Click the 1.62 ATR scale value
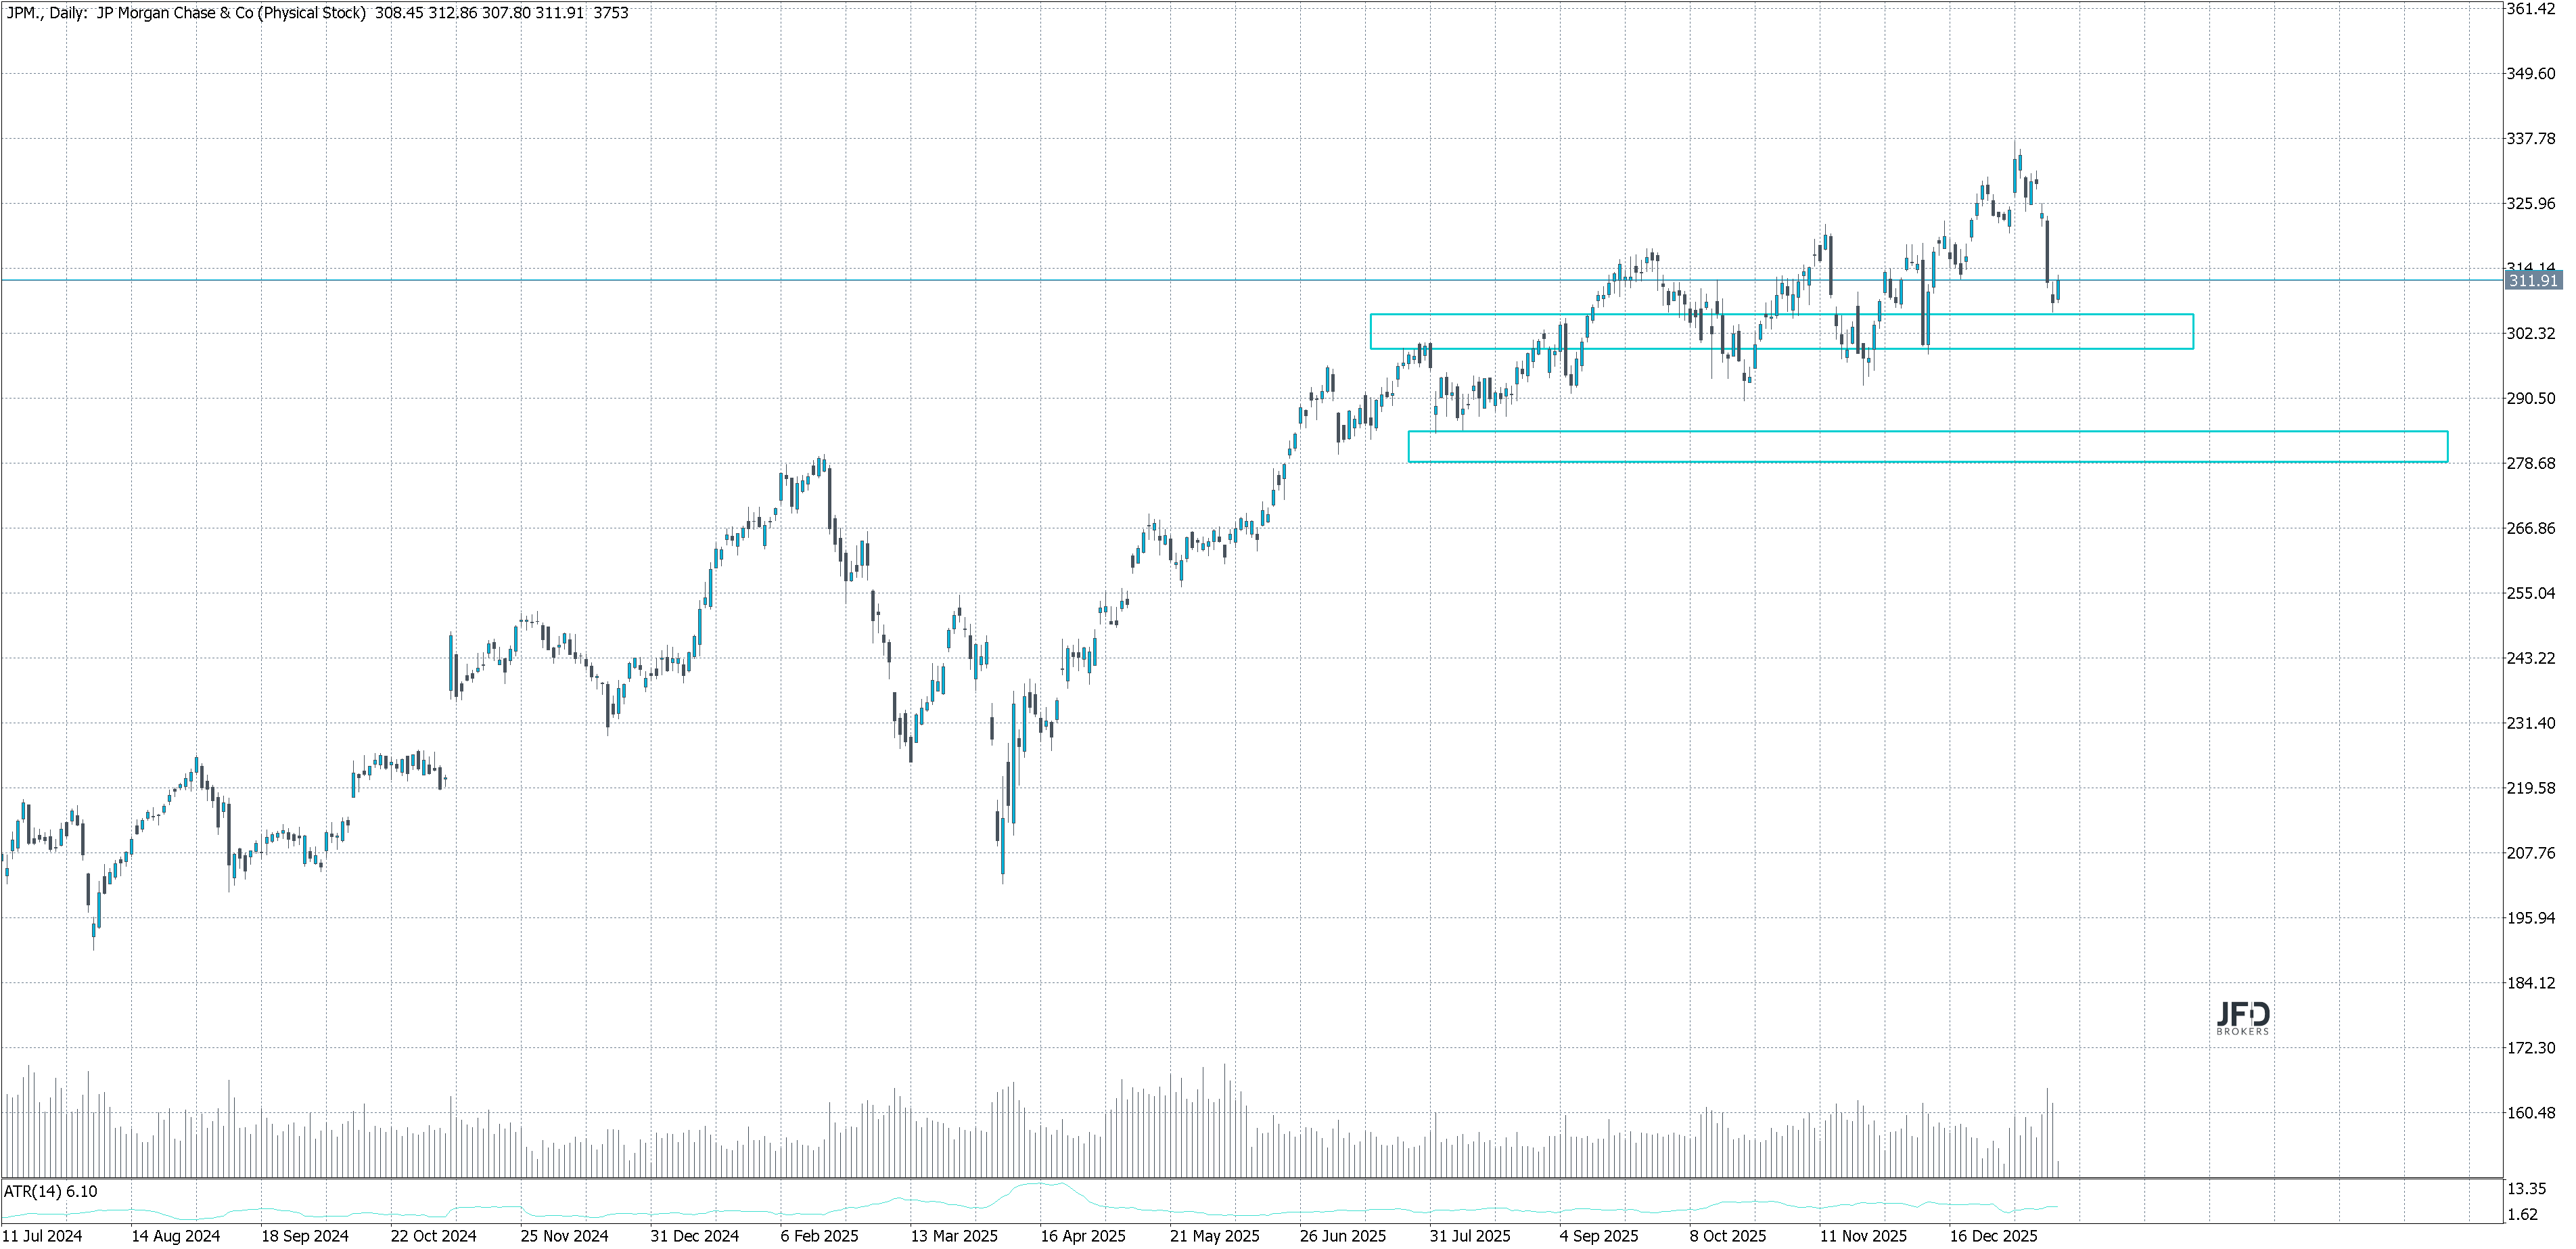Viewport: 2576px width, 1249px height. [2523, 1214]
